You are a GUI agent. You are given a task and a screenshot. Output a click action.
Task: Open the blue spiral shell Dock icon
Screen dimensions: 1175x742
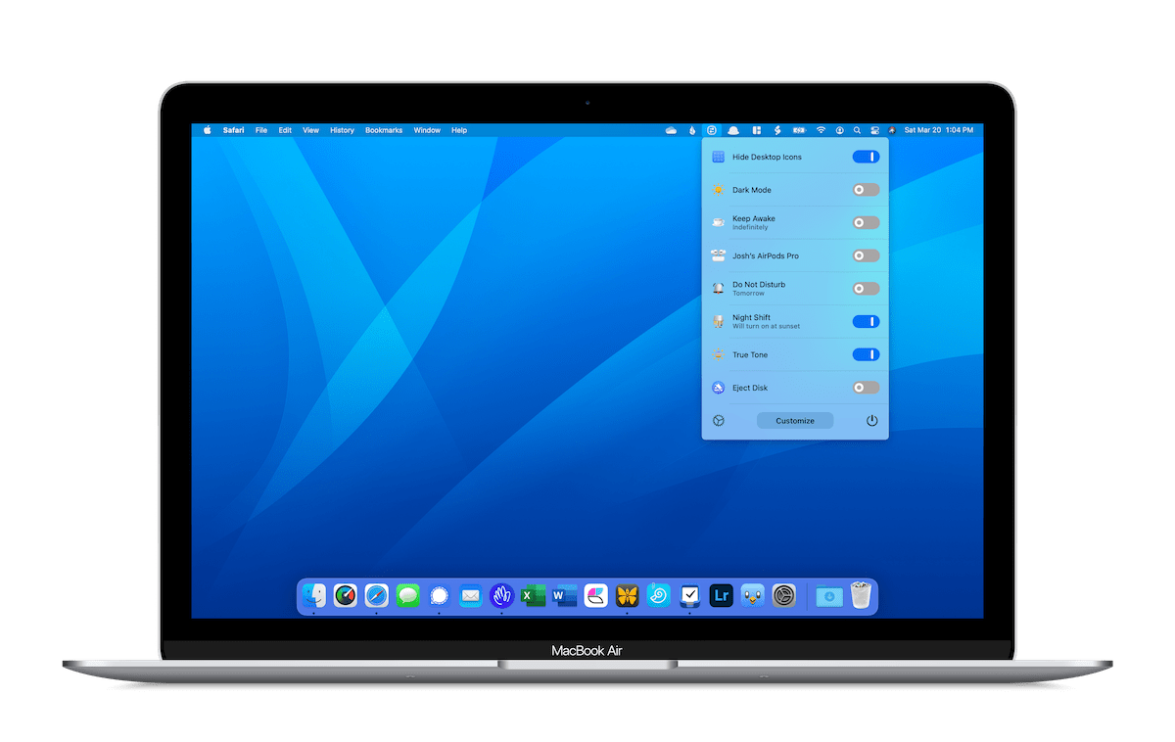(x=659, y=595)
